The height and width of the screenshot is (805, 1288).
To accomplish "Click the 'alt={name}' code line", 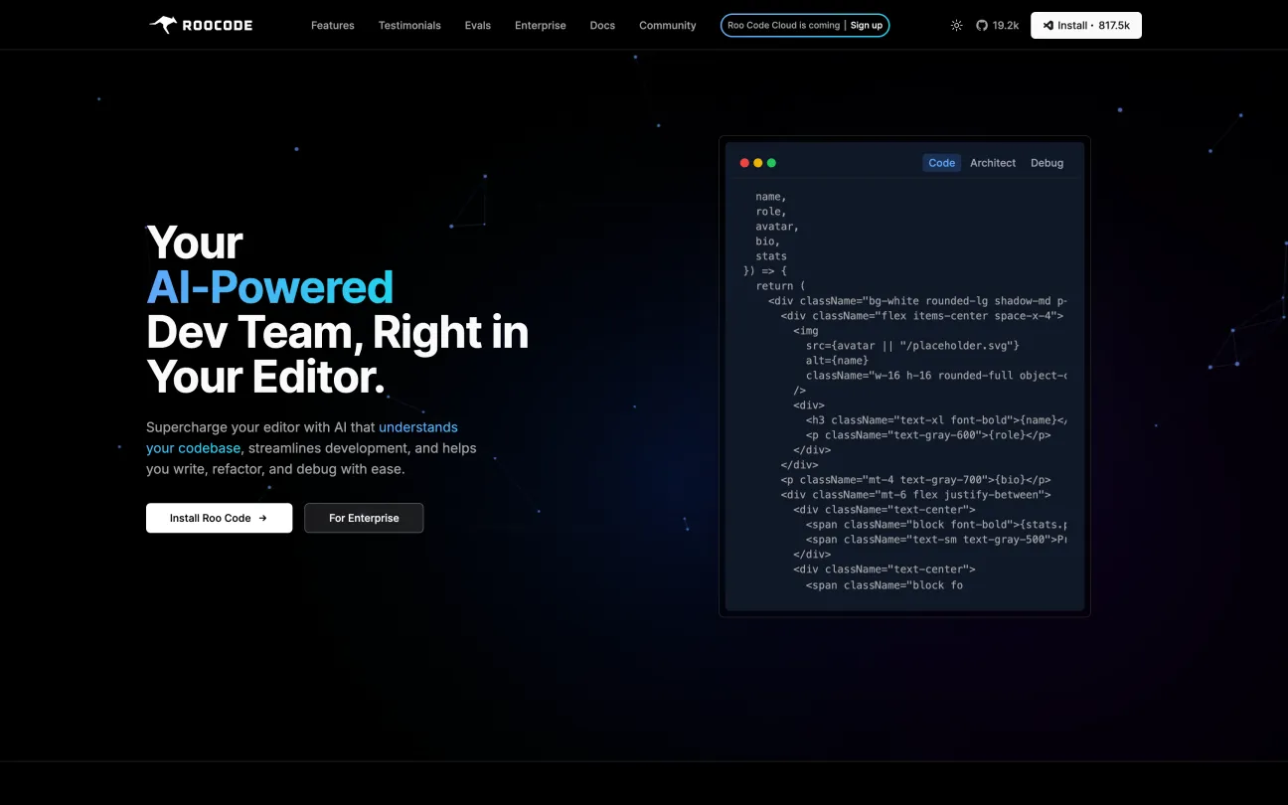I will (x=837, y=361).
